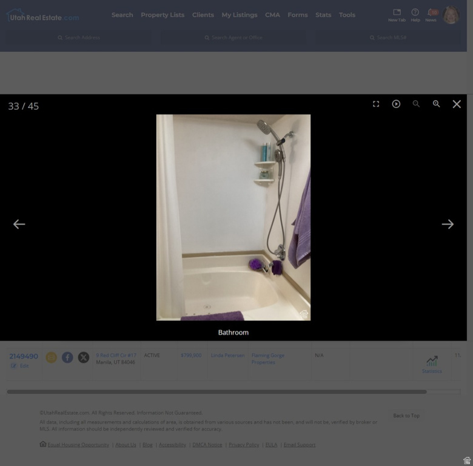Toggle fullscreen mode for photo viewer
The width and height of the screenshot is (473, 466).
(x=376, y=104)
